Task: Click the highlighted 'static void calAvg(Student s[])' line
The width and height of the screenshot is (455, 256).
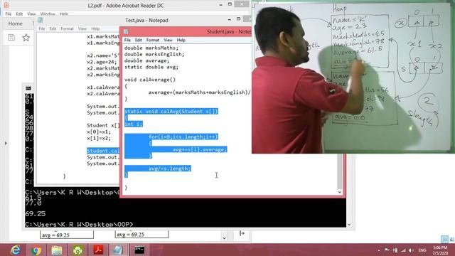Action: (x=171, y=111)
